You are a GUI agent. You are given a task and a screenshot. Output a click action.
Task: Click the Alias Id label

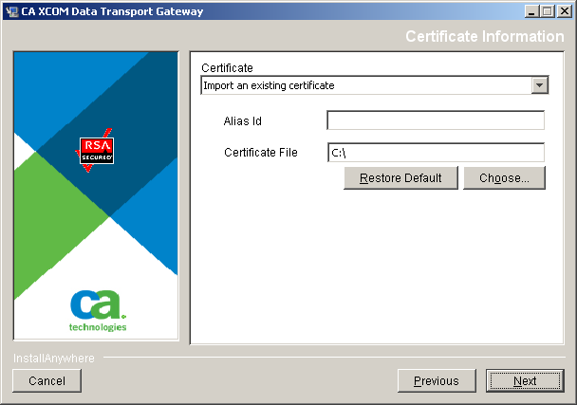[244, 120]
